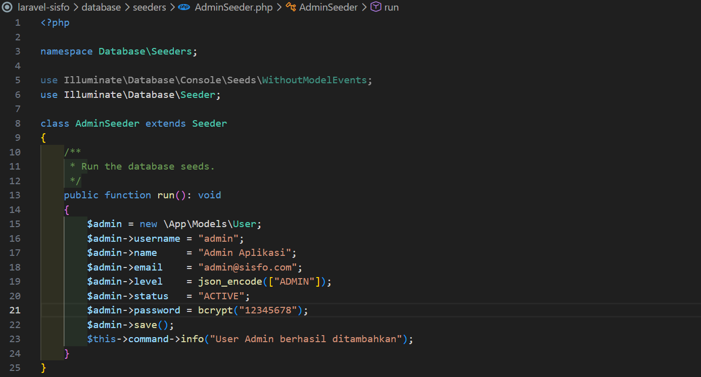Image resolution: width=701 pixels, height=377 pixels.
Task: Place cursor on the <?php tag
Action: 55,23
